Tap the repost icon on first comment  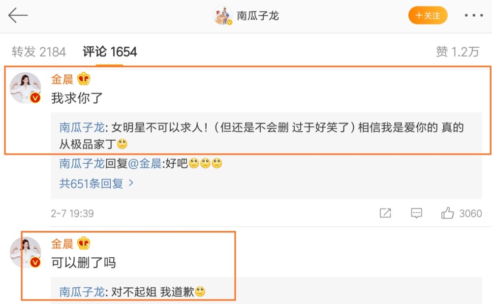(x=385, y=213)
